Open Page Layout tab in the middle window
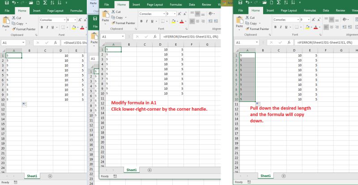 click(x=155, y=4)
